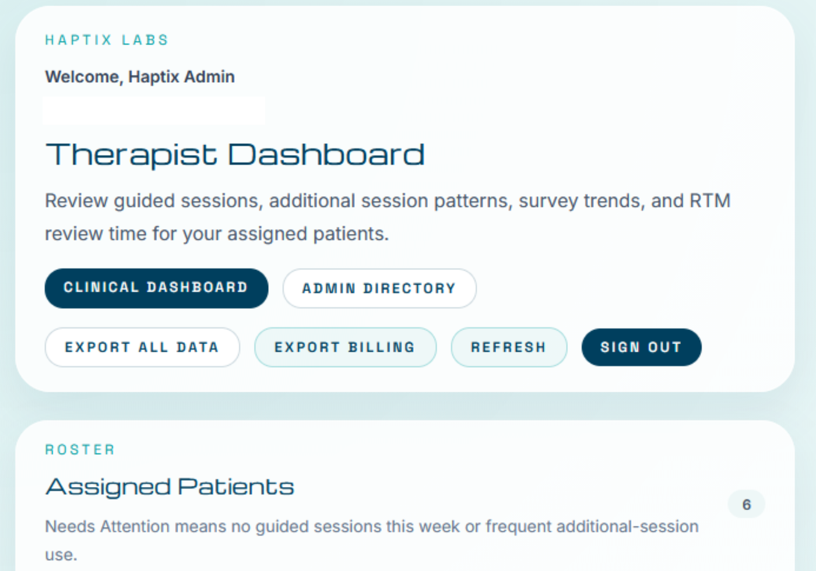Click the Export All Data button
Screen dimensions: 816x571
click(142, 347)
